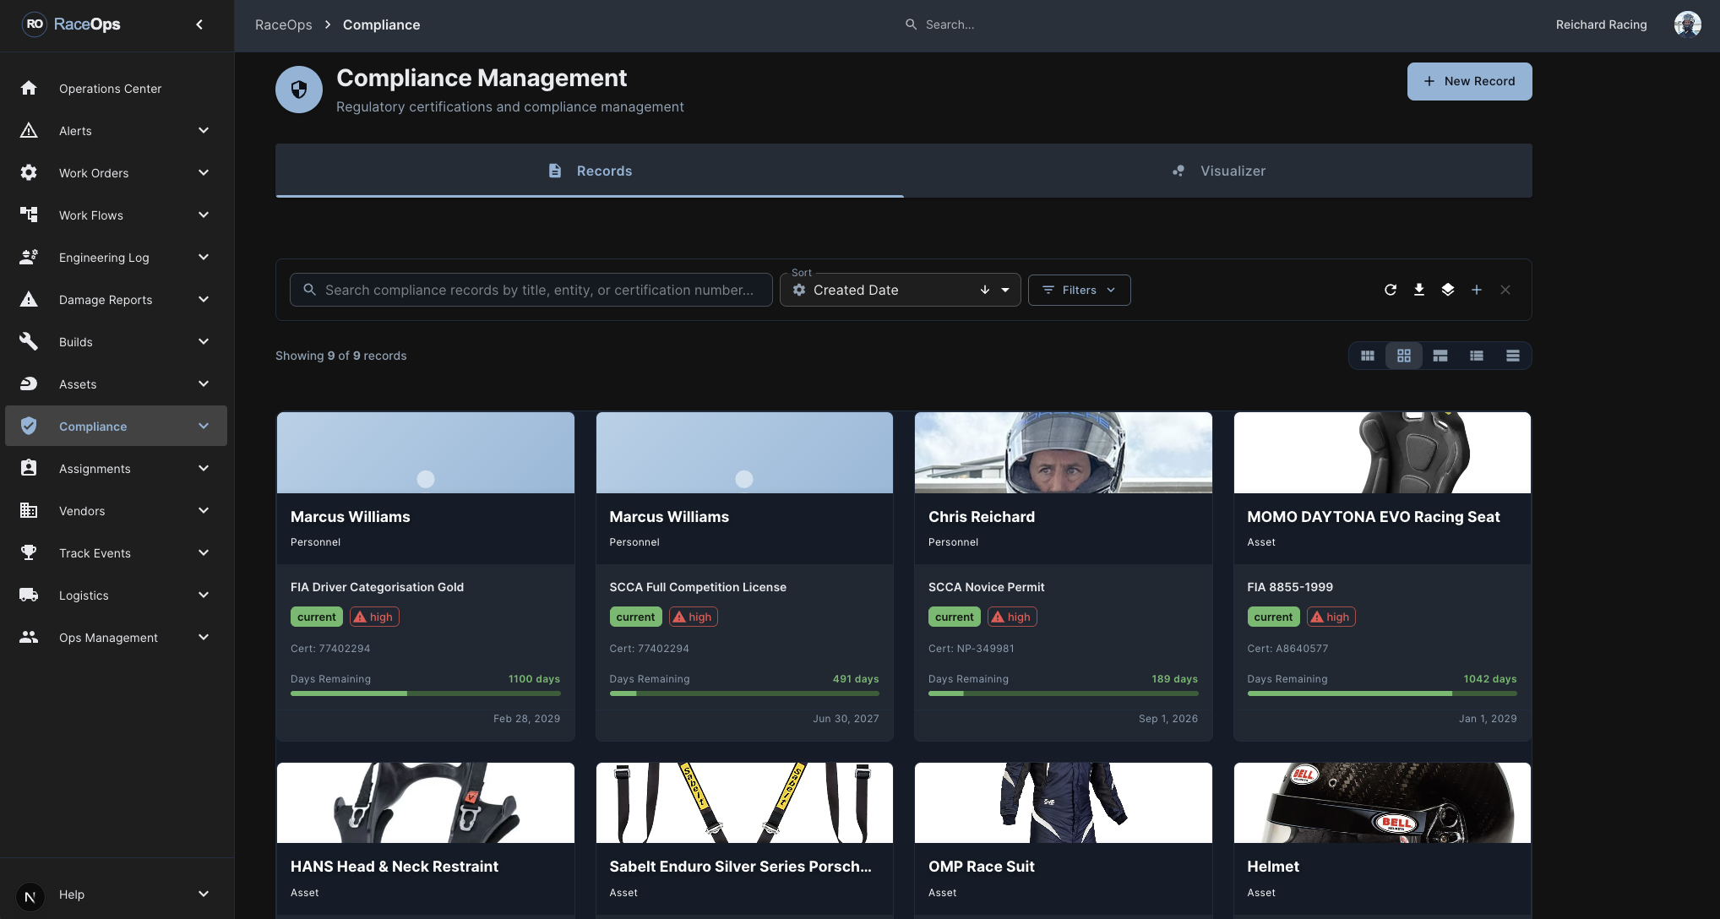Select the Operations Center home icon
1720x919 pixels.
click(29, 88)
